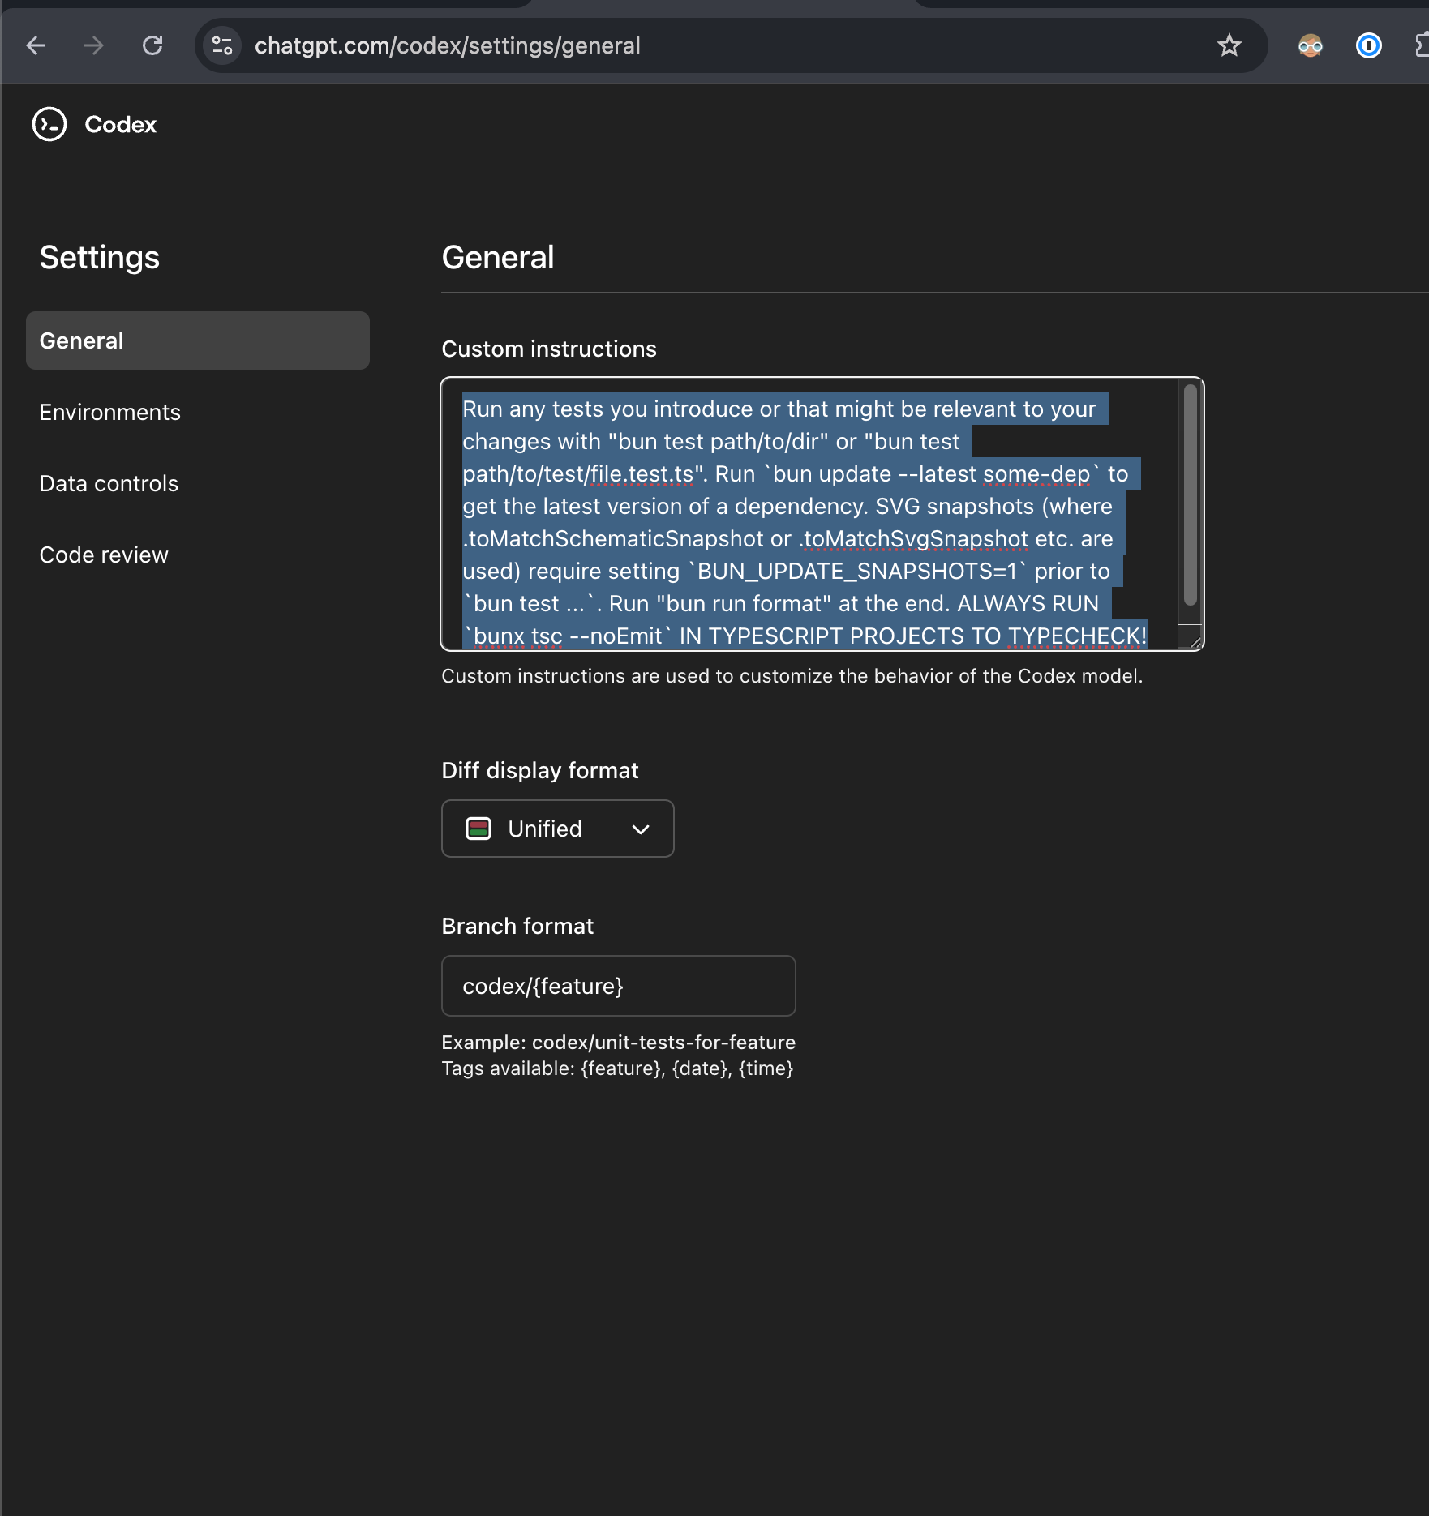Click the 'Tags available' hint text
Viewport: 1429px width, 1516px height.
pyautogui.click(x=617, y=1068)
